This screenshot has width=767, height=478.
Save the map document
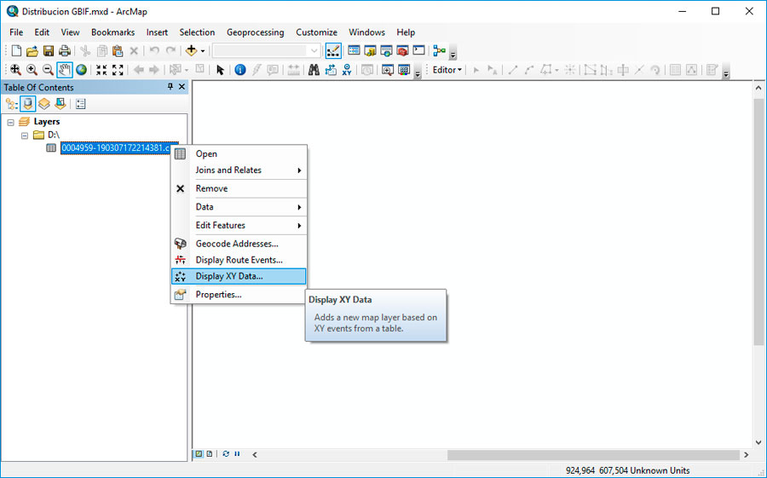point(49,51)
